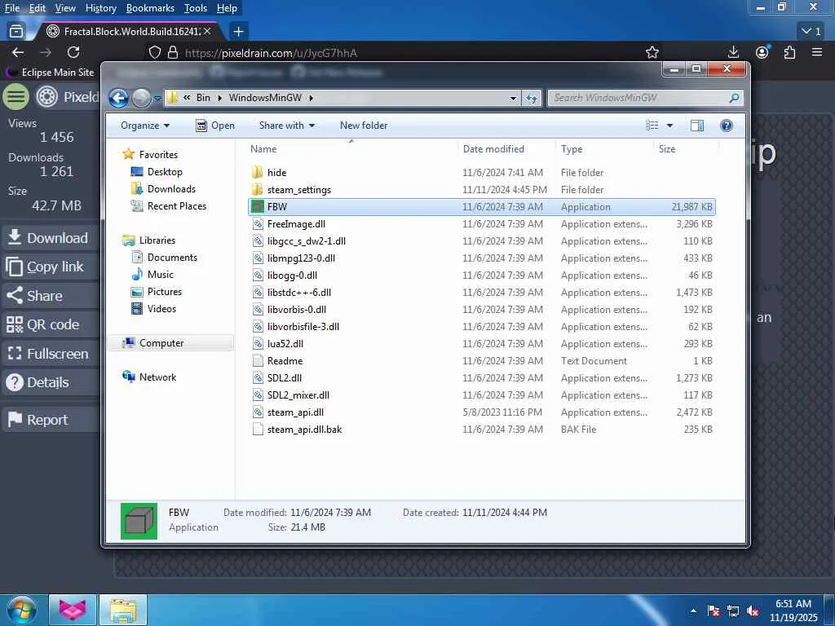This screenshot has width=835, height=626.
Task: Open the Eclipse Main Site bookmark
Action: coord(51,72)
